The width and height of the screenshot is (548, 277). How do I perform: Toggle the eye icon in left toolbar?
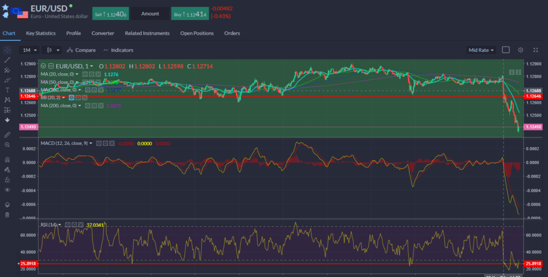(7, 189)
